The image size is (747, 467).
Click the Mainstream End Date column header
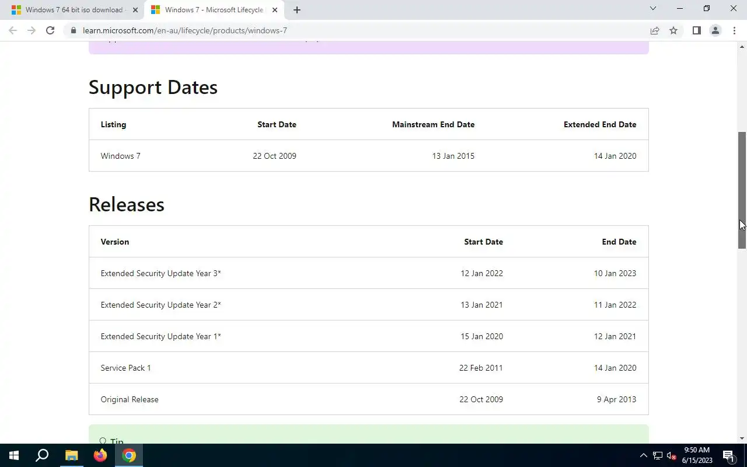[x=433, y=124]
